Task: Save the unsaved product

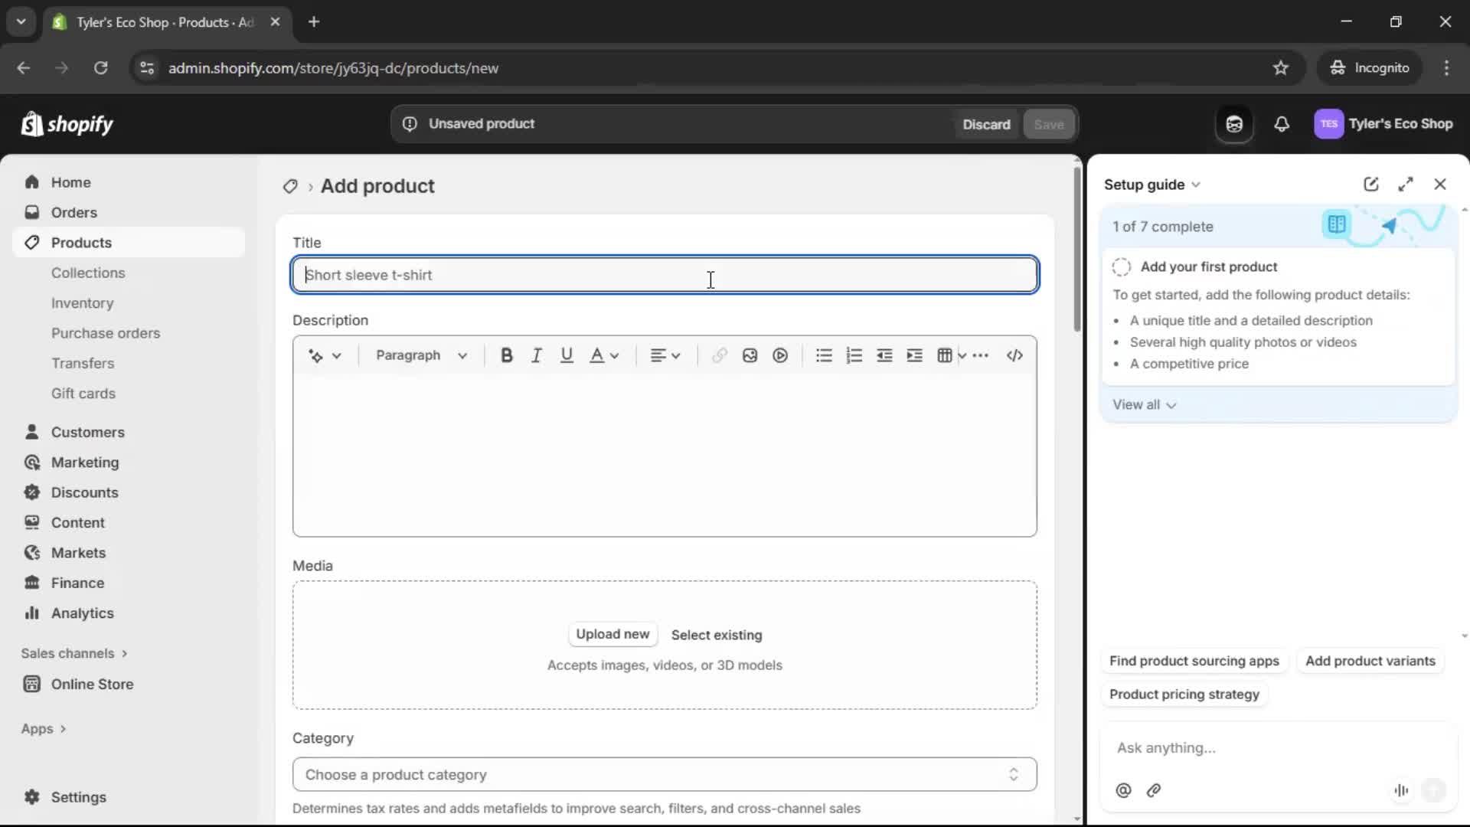Action: (1049, 124)
